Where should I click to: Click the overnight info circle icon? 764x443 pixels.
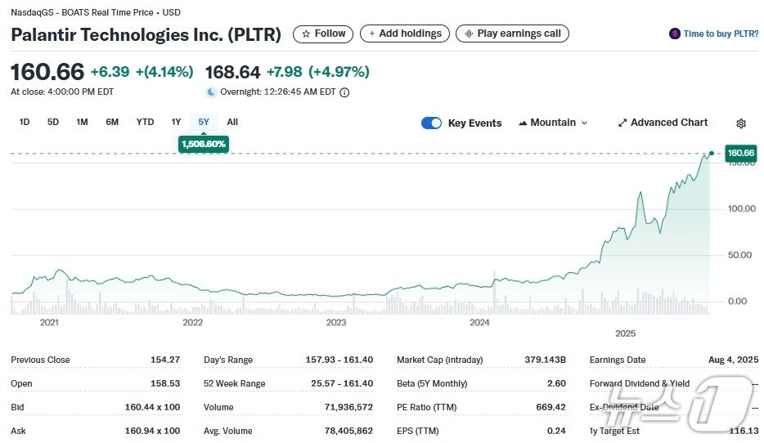pyautogui.click(x=344, y=92)
